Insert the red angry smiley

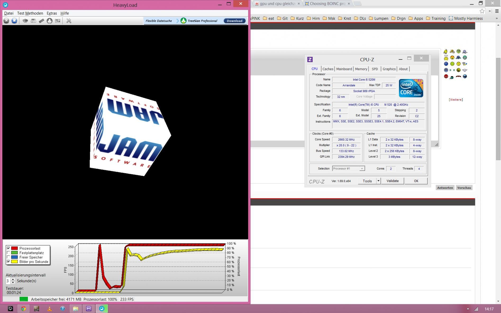(x=446, y=76)
